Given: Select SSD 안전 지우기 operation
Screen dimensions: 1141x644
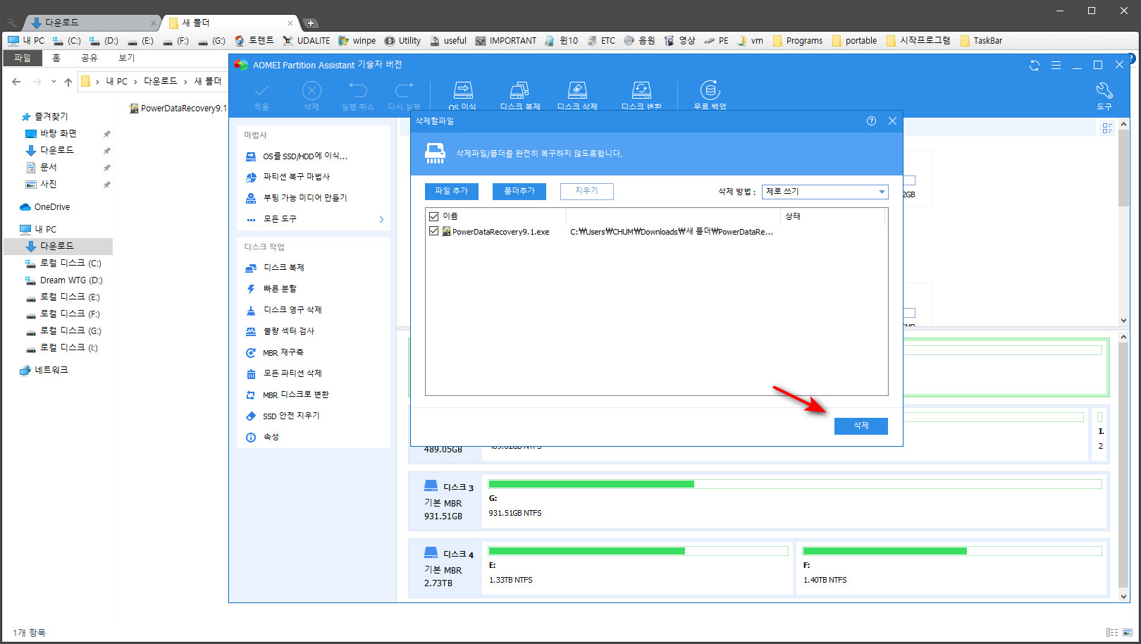Looking at the screenshot, I should tap(291, 416).
